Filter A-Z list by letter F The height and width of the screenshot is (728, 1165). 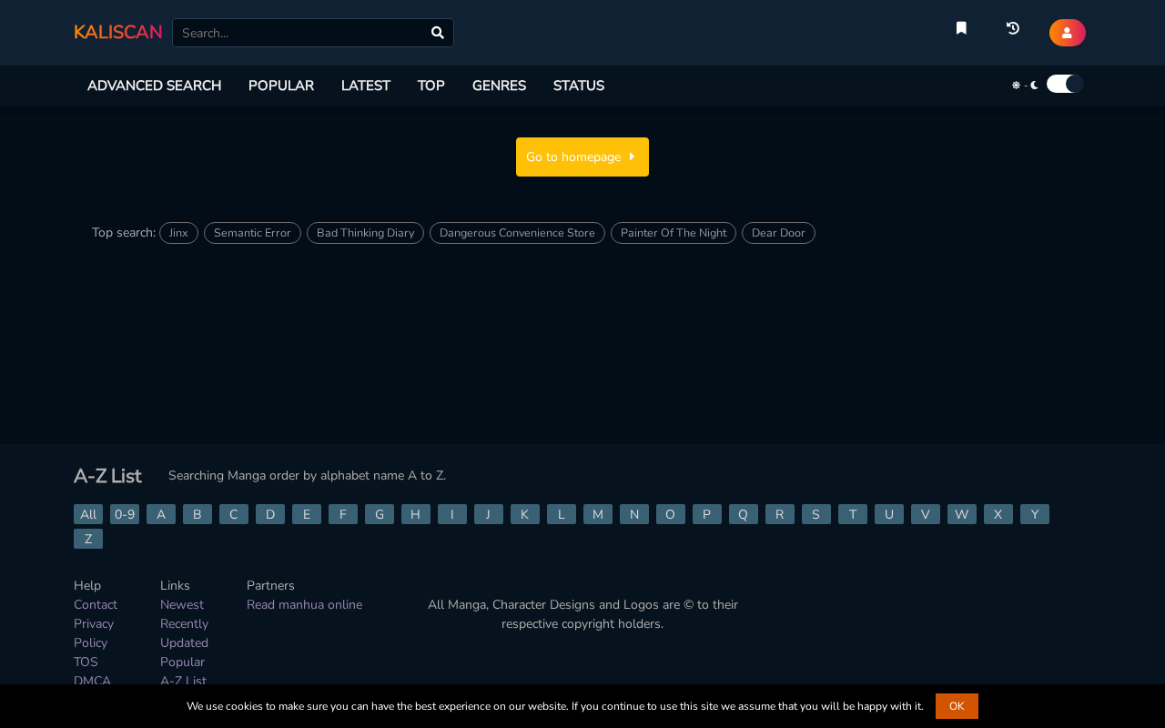[343, 514]
